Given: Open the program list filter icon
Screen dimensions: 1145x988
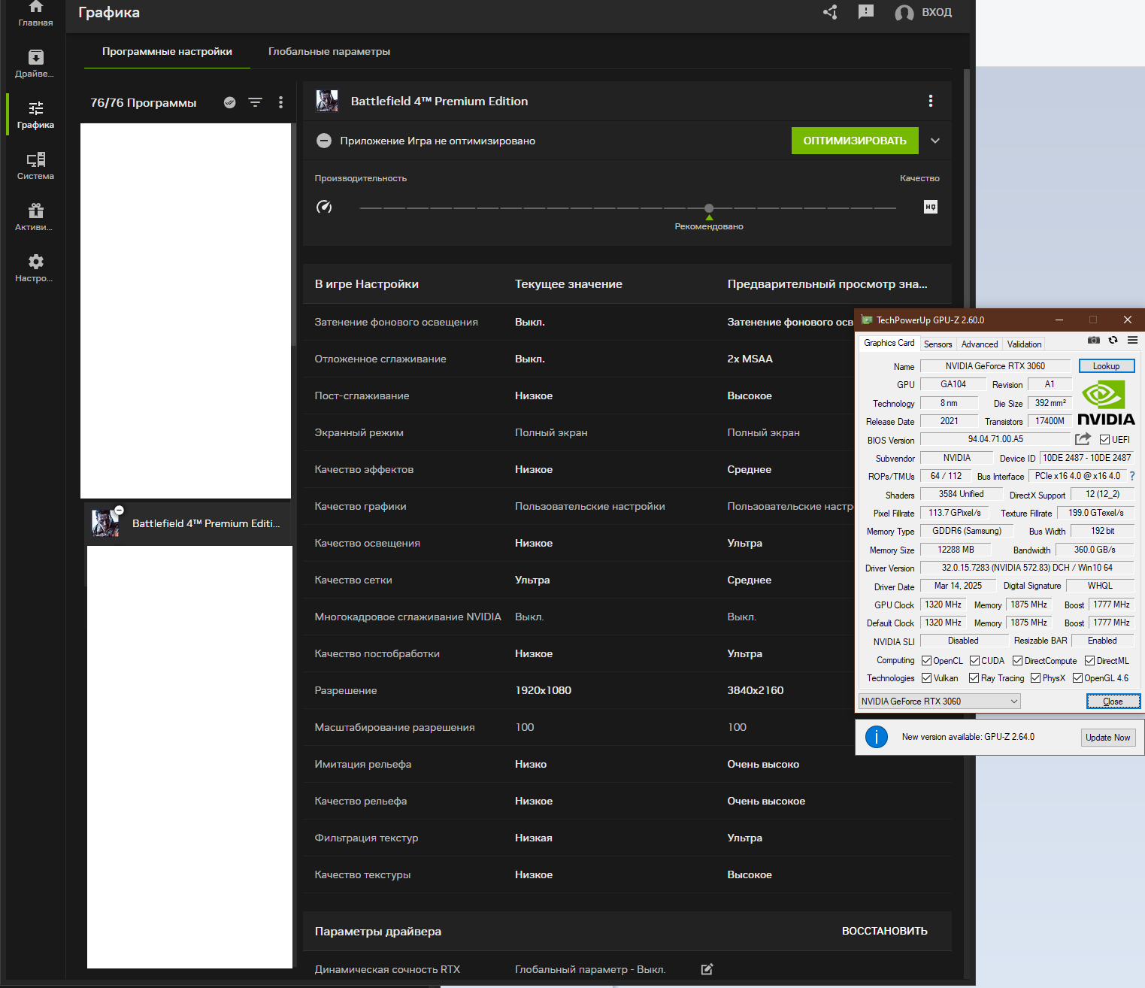Looking at the screenshot, I should [x=256, y=102].
